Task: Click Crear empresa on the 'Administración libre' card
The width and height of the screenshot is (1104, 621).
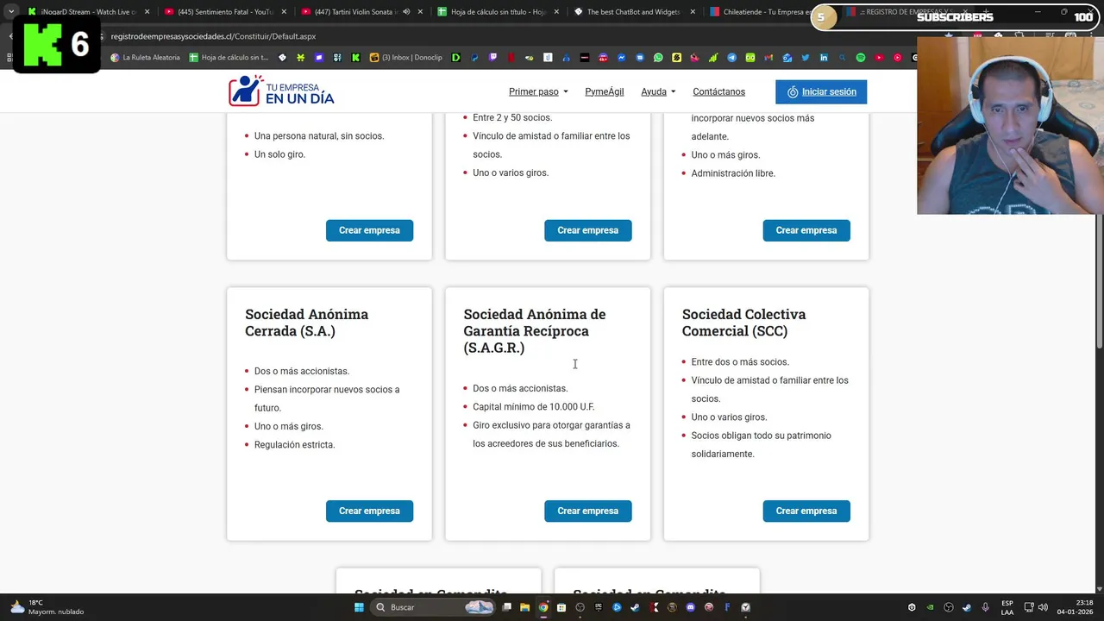Action: (806, 230)
